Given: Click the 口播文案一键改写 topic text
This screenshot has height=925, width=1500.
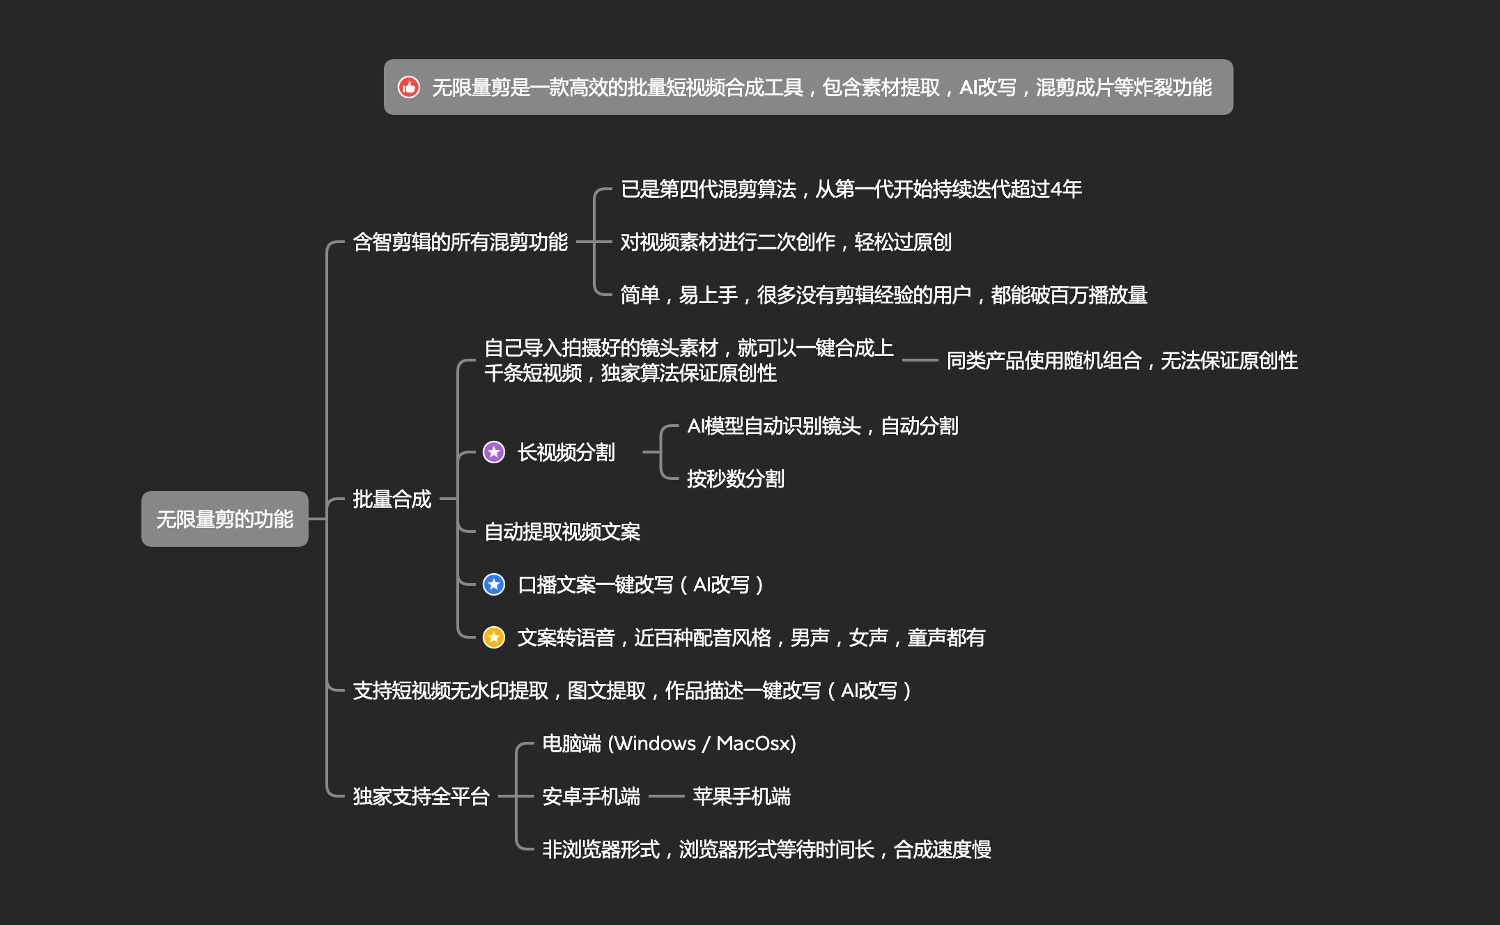Looking at the screenshot, I should click(640, 585).
